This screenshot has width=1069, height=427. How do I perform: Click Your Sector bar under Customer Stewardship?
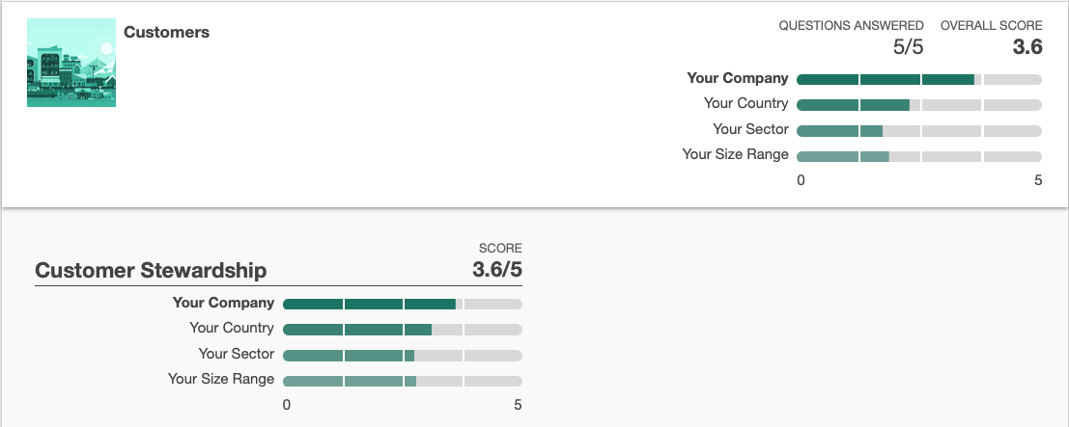402,355
